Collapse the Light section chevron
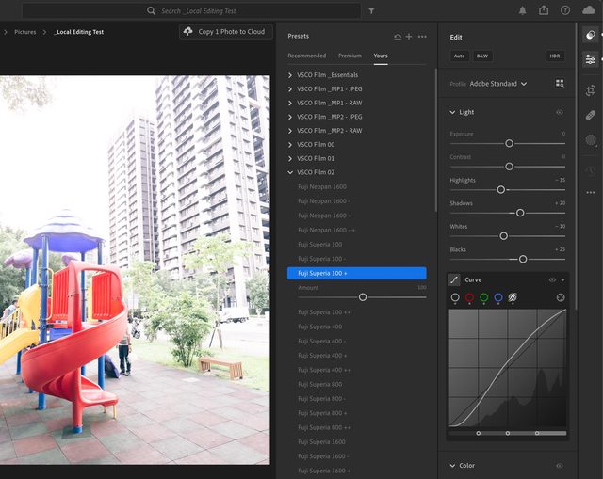 [452, 112]
